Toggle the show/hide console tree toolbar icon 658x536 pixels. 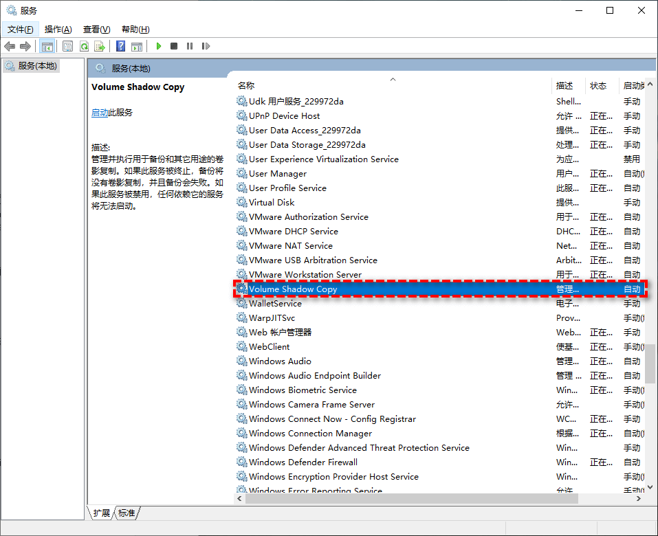47,46
